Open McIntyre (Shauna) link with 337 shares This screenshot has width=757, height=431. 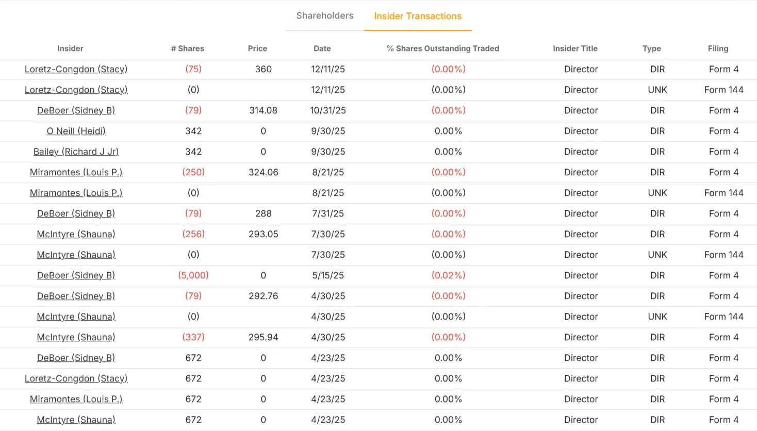coord(76,337)
